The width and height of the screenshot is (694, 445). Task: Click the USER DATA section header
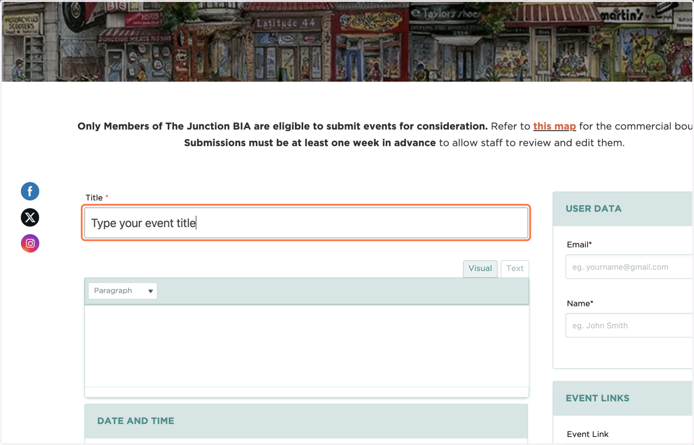tap(622, 209)
